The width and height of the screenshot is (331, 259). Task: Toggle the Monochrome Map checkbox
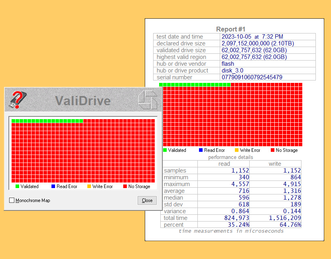(x=12, y=201)
